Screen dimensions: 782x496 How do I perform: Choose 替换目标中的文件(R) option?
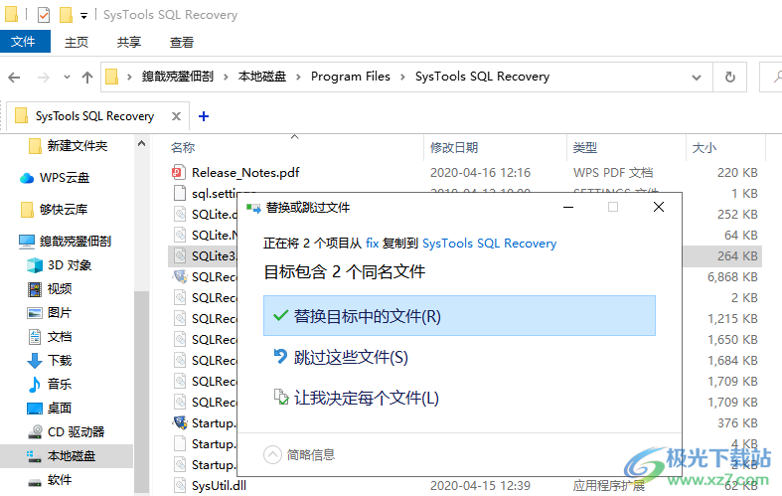coord(459,316)
